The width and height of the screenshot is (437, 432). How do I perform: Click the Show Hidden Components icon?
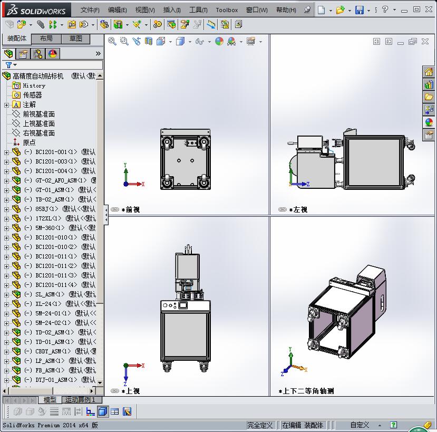[104, 25]
